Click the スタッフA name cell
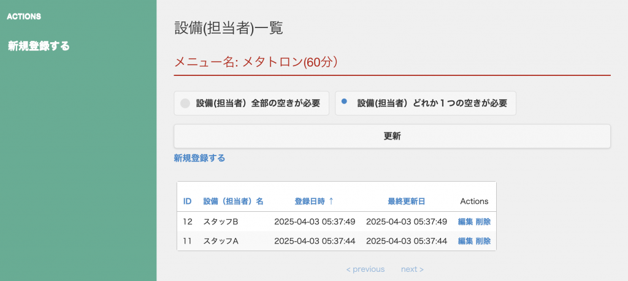The width and height of the screenshot is (628, 281). point(221,241)
